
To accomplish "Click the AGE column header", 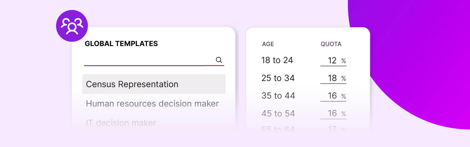I will click(x=268, y=44).
